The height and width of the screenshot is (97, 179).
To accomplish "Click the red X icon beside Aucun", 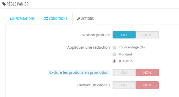I will [x=120, y=61].
